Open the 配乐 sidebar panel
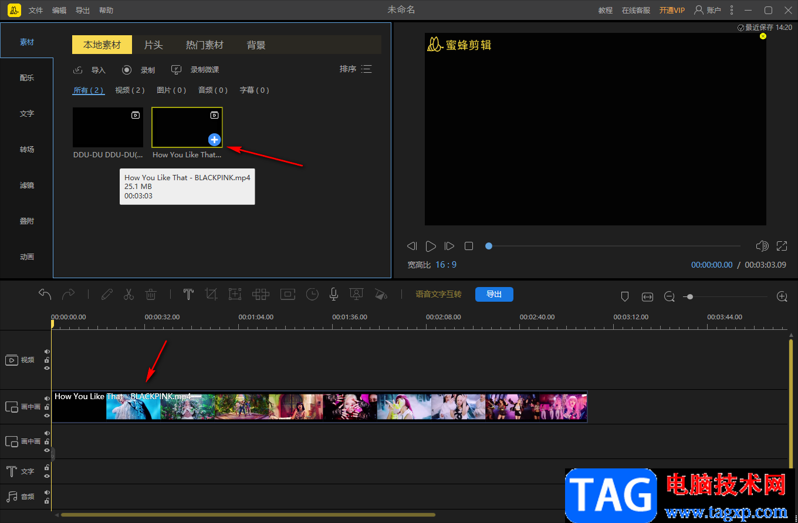Image resolution: width=798 pixels, height=523 pixels. click(x=27, y=78)
